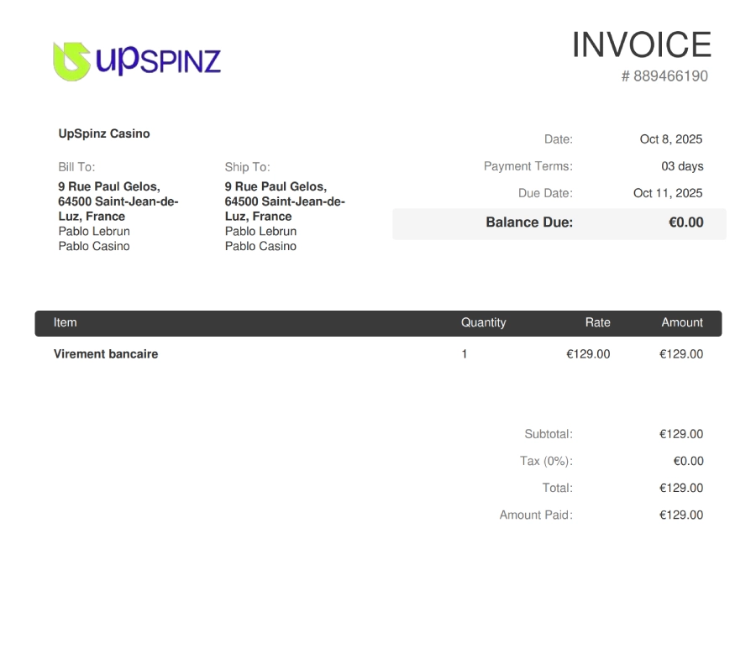
Task: Select the Payment Terms value 03 days
Action: tap(683, 166)
